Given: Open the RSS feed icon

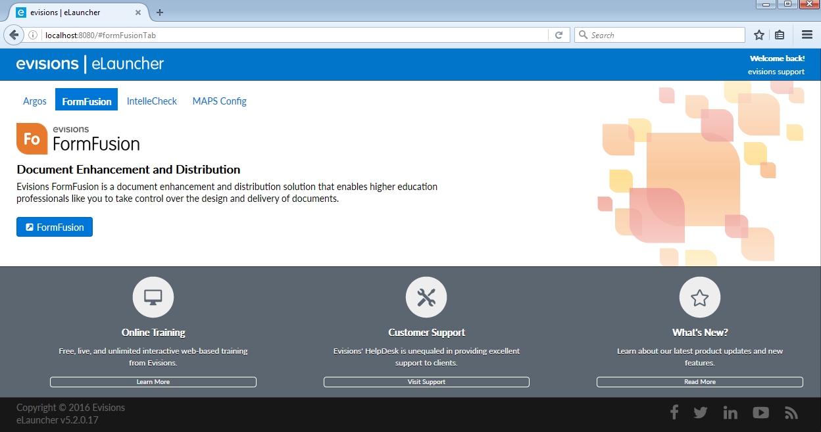Looking at the screenshot, I should [x=791, y=412].
